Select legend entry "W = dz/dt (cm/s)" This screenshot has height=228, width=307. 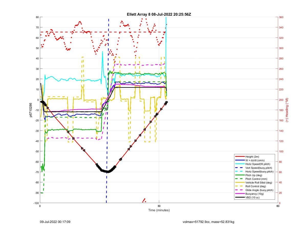tap(256, 160)
